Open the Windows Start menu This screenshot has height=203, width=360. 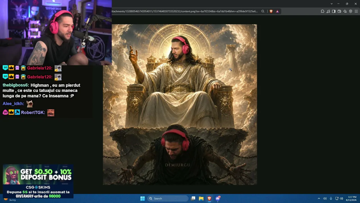click(x=143, y=198)
